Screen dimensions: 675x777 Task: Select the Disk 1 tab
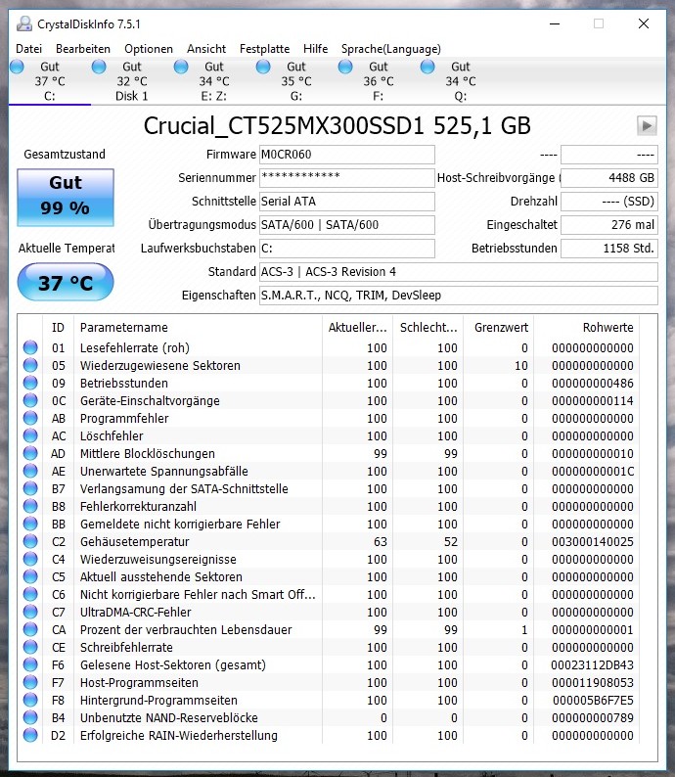click(x=132, y=81)
